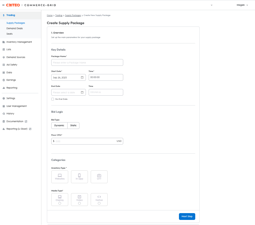
Task: Follow Supply Packages breadcrumb link
Action: click(x=73, y=15)
